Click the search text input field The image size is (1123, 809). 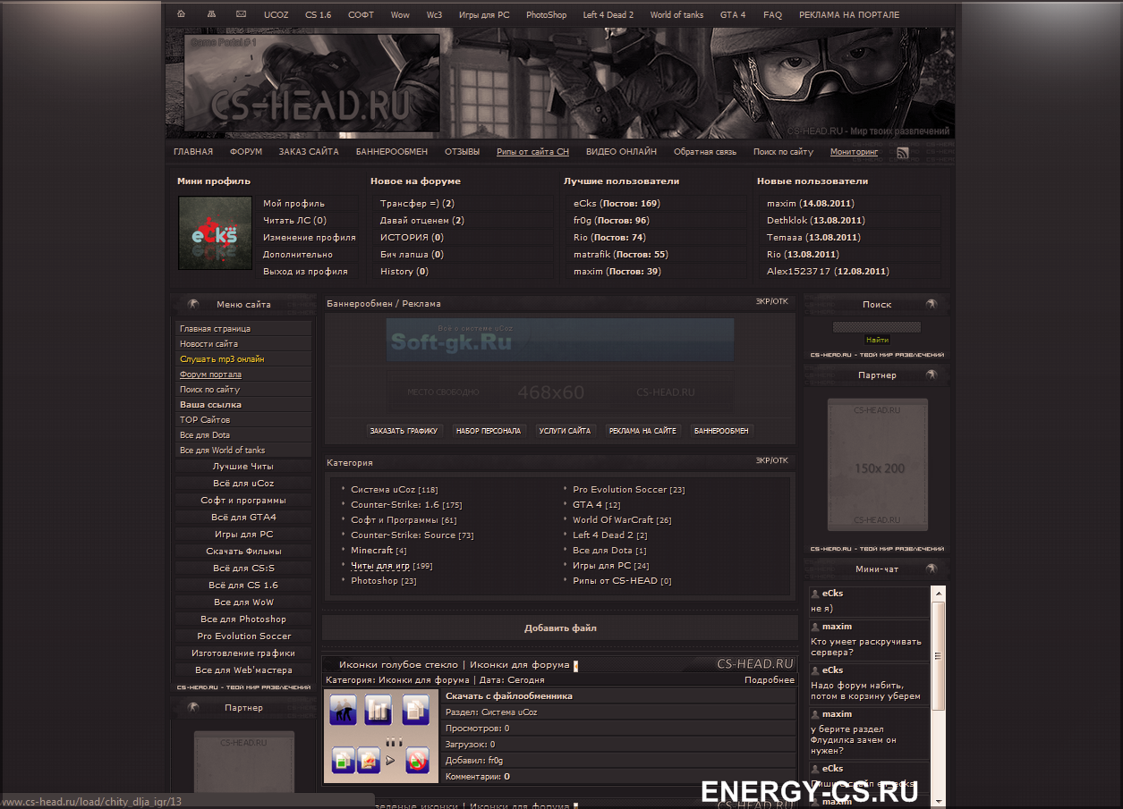point(877,327)
